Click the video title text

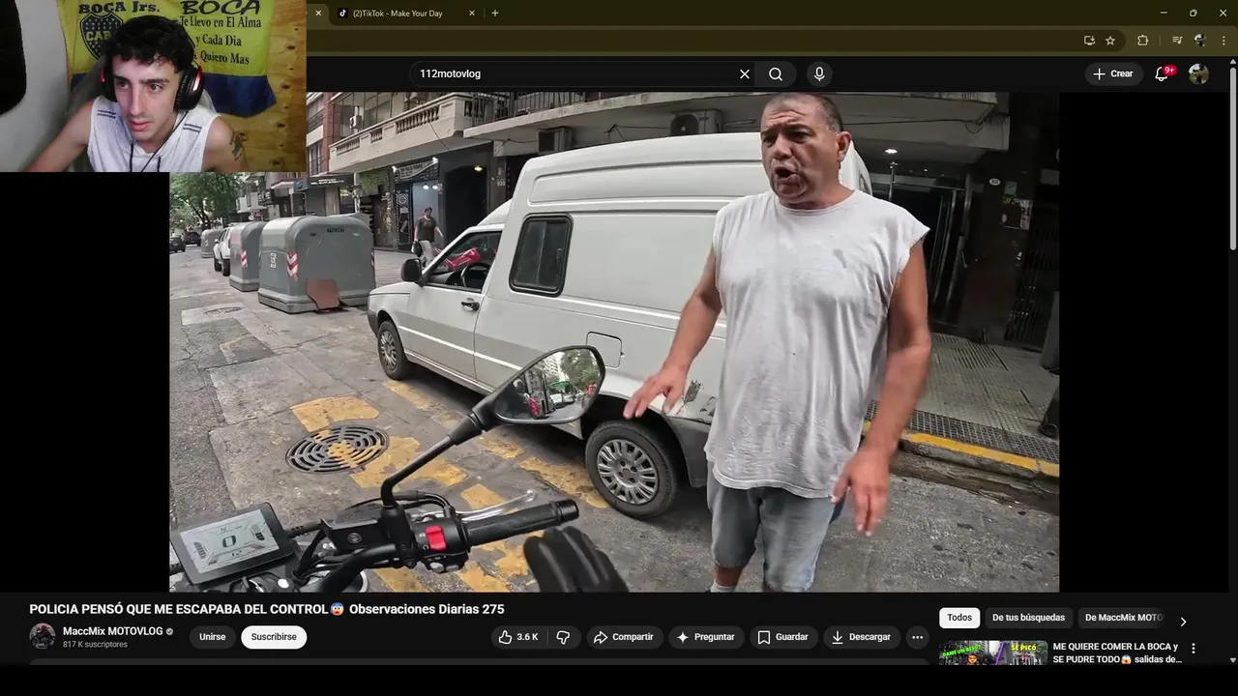267,609
